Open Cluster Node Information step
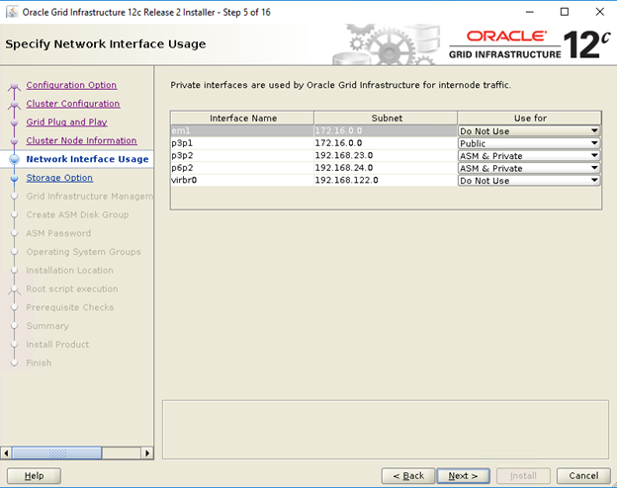Viewport: 617px width, 488px height. pos(81,140)
